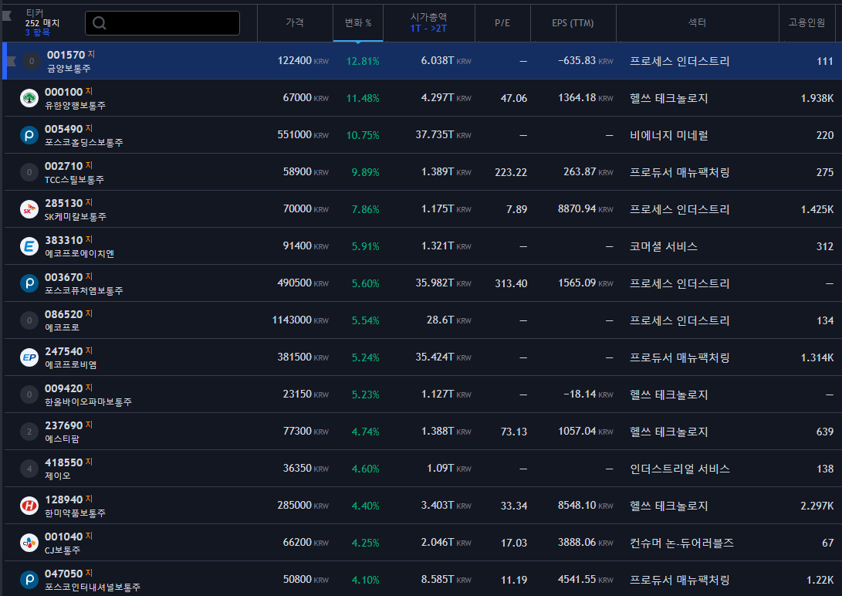Click the 11.48% change value

pos(363,98)
